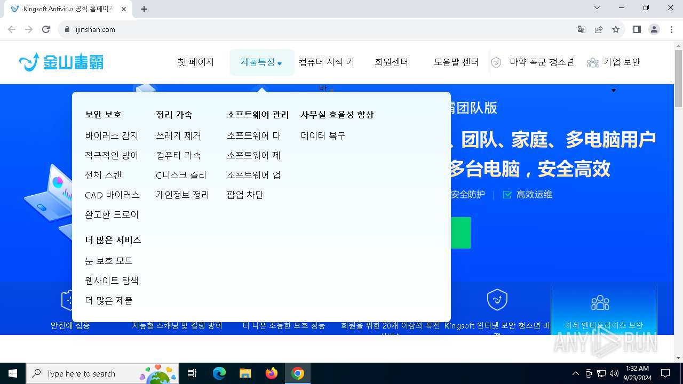Click the page vertical scrollbar thumb

pos(678,79)
